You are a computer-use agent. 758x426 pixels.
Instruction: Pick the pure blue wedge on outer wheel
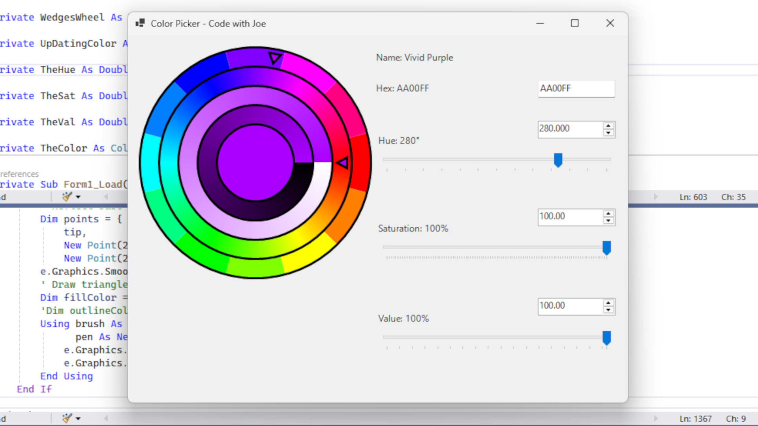201,71
